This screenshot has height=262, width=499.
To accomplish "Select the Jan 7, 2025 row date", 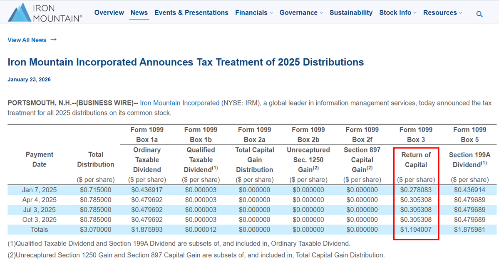I will (40, 190).
